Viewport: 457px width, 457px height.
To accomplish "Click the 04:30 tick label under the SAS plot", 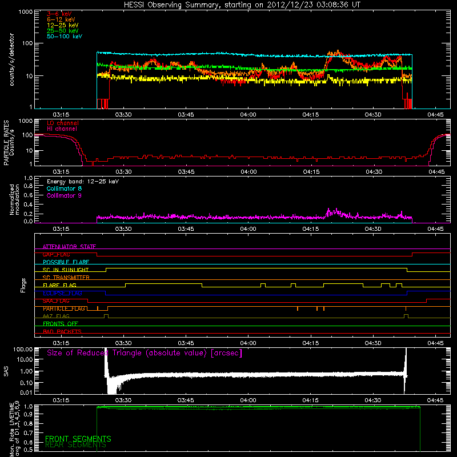I will tap(373, 400).
